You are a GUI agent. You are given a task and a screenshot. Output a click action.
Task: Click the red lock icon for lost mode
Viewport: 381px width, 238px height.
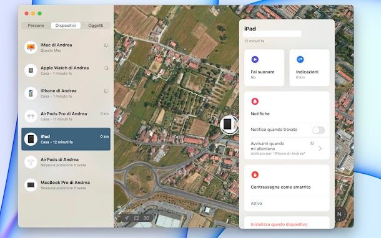tap(255, 174)
